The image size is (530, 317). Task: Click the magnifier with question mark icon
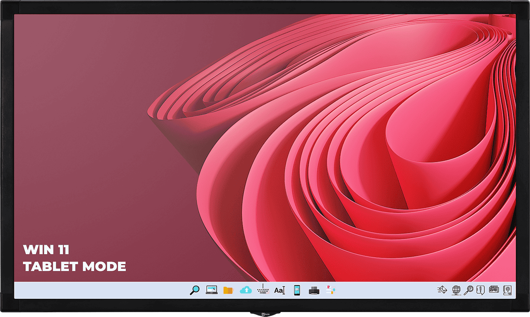(468, 290)
